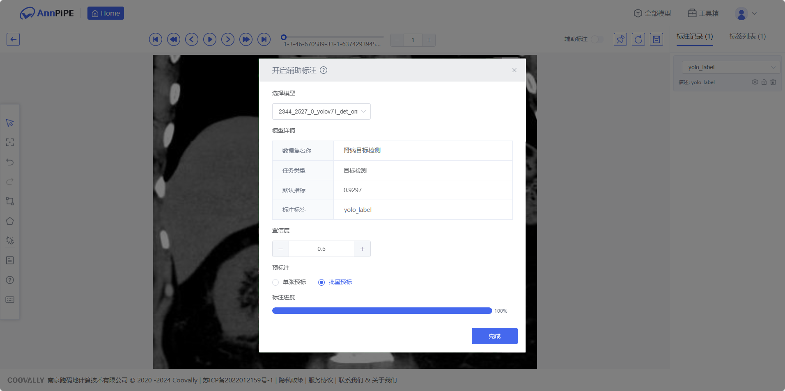Redo the last action
The width and height of the screenshot is (785, 391).
[10, 182]
